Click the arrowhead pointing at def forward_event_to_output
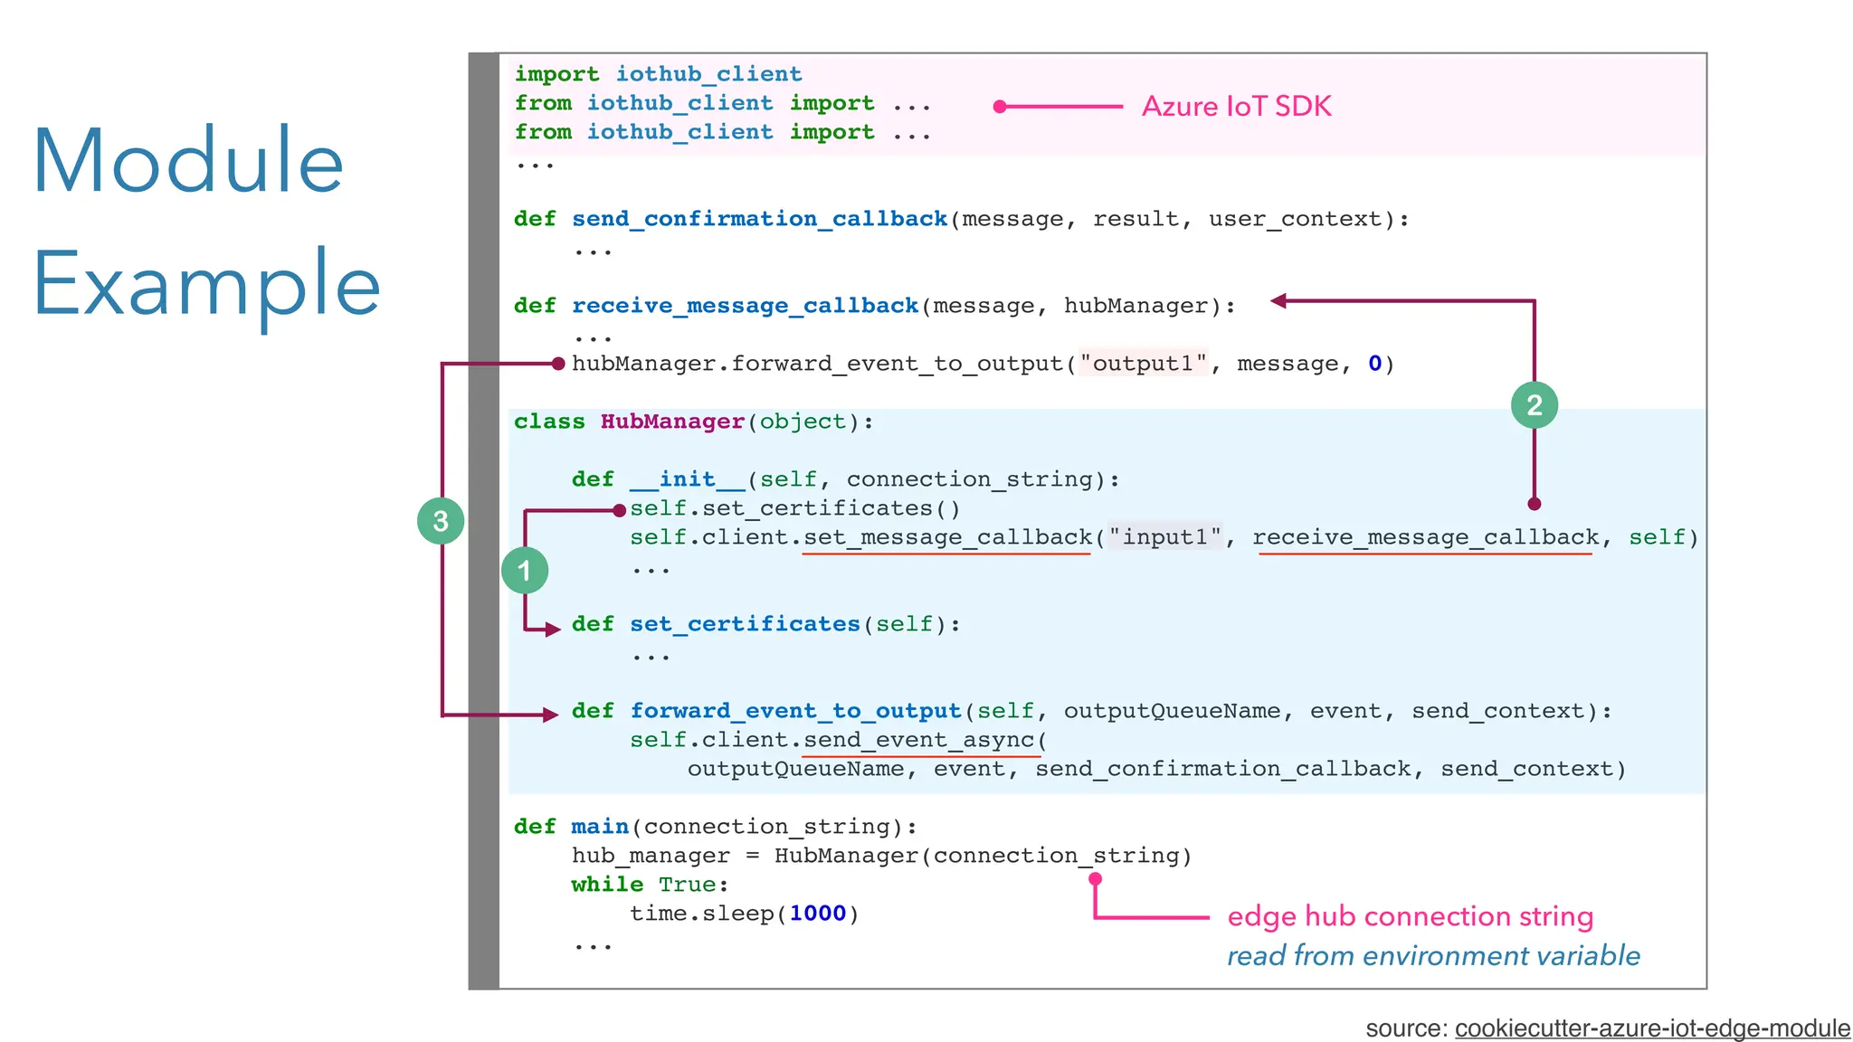Image resolution: width=1853 pixels, height=1042 pixels. tap(551, 715)
